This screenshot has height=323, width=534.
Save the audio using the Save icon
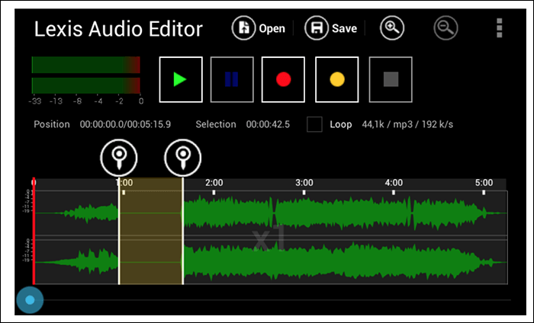(x=317, y=28)
